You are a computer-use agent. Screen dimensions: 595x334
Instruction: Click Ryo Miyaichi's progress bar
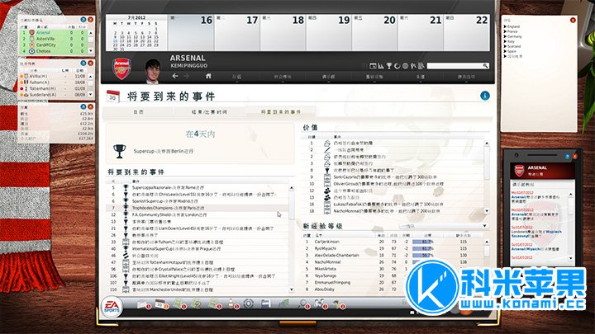[x=423, y=248]
